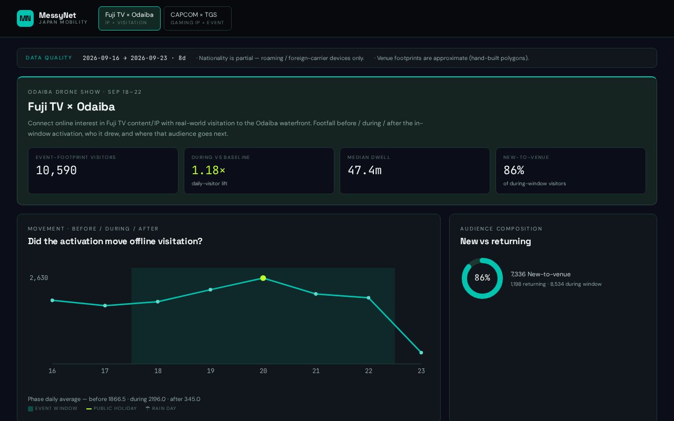674x421 pixels.
Task: Click the 'Venue footprints are approximate' note
Action: (452, 58)
